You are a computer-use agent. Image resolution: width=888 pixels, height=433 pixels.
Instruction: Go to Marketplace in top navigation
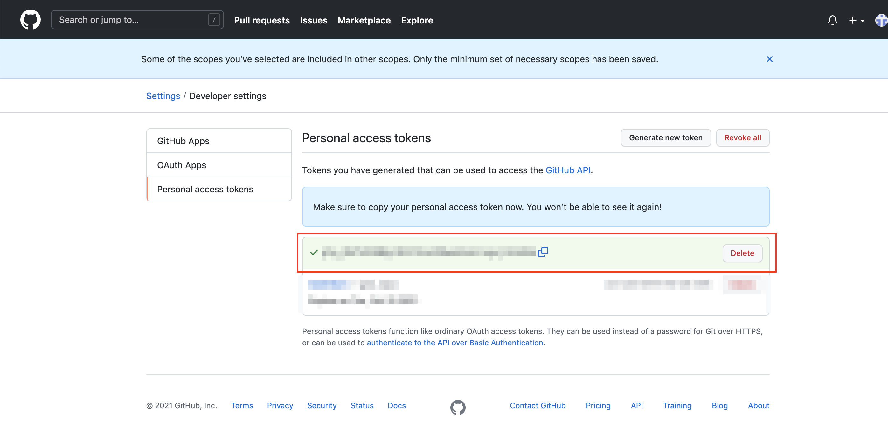tap(364, 20)
